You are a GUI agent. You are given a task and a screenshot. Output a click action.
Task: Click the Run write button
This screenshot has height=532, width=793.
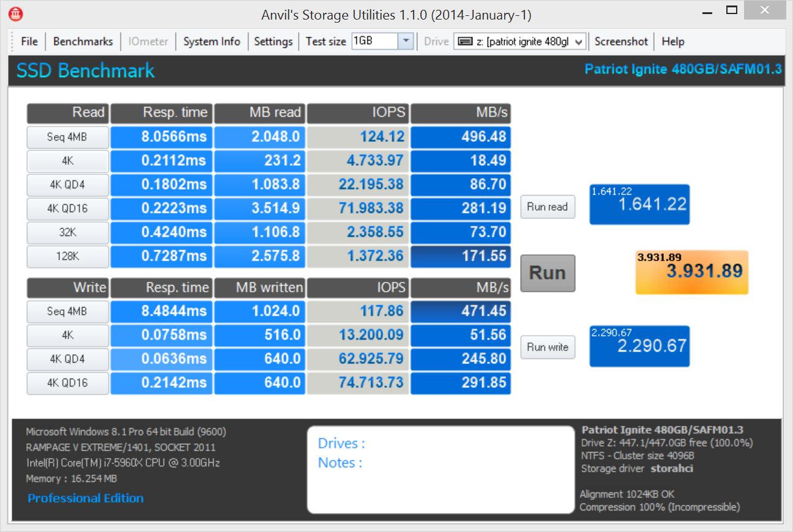click(548, 347)
